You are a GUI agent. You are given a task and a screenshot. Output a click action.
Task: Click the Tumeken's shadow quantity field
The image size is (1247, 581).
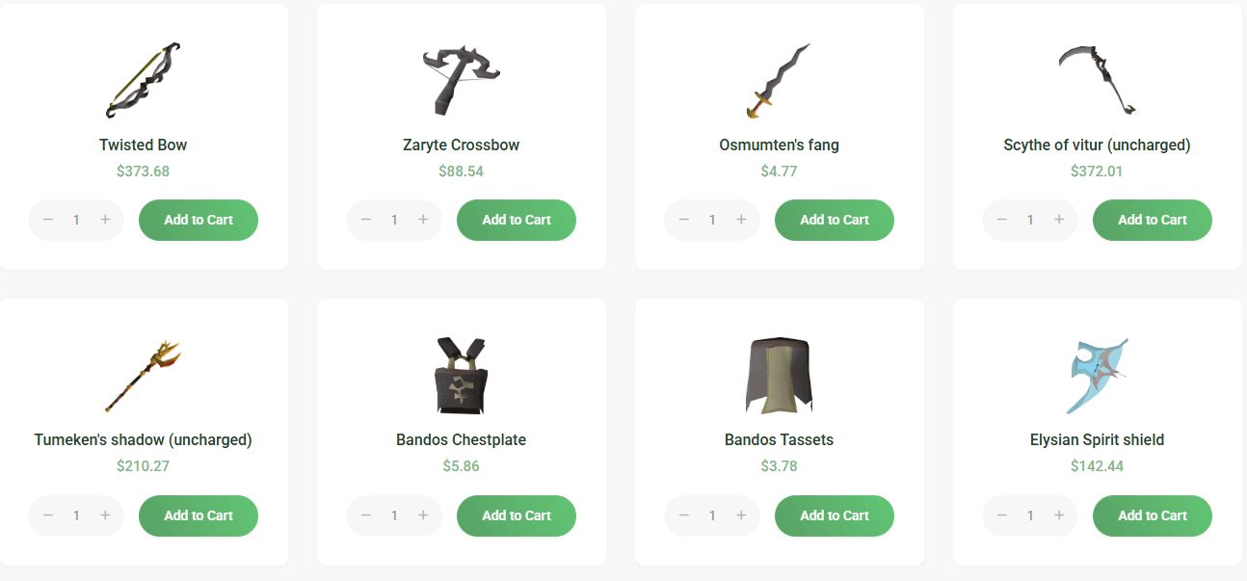tap(76, 515)
